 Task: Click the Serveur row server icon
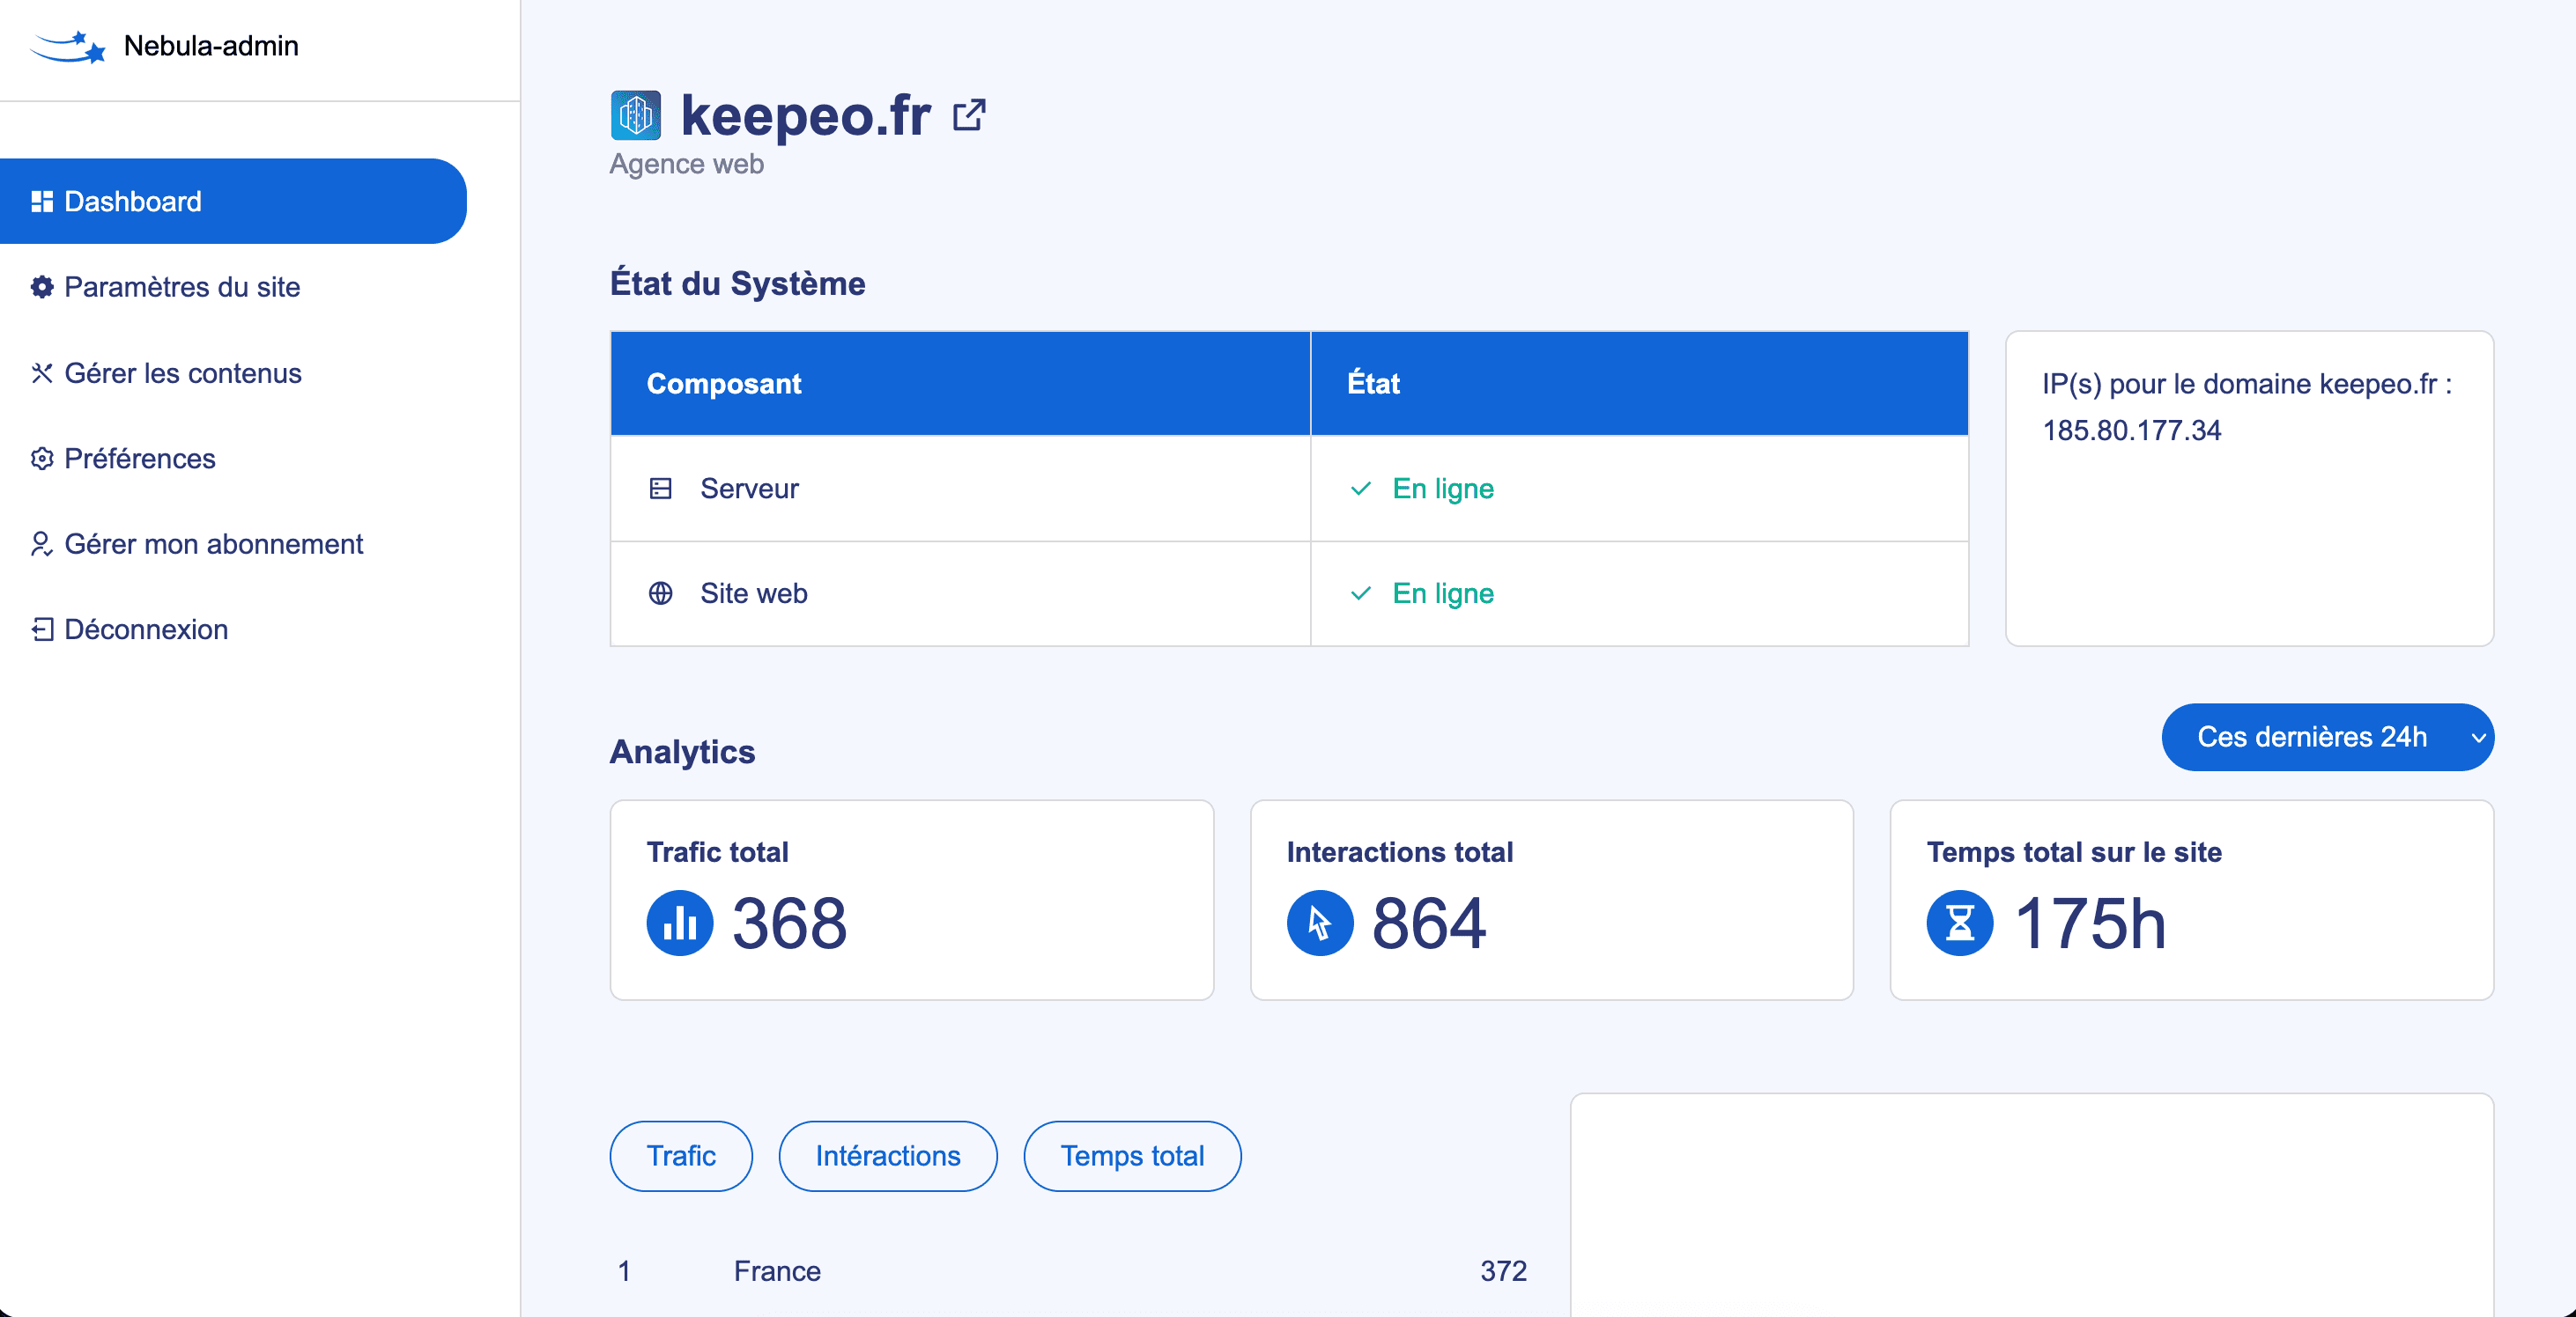[661, 489]
